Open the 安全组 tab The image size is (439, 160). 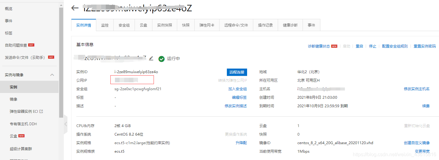click(124, 25)
